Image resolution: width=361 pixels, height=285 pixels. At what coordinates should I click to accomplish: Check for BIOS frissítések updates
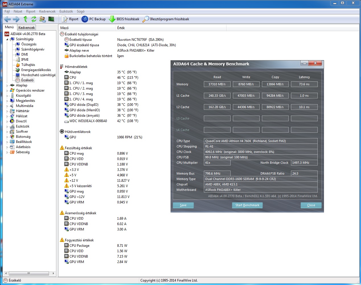coord(124,19)
